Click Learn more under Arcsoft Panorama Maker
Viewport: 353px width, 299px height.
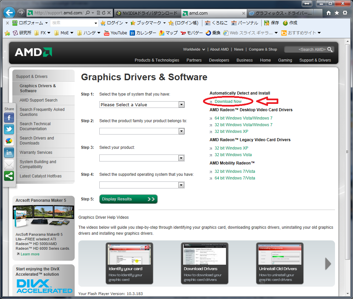[x=30, y=254]
